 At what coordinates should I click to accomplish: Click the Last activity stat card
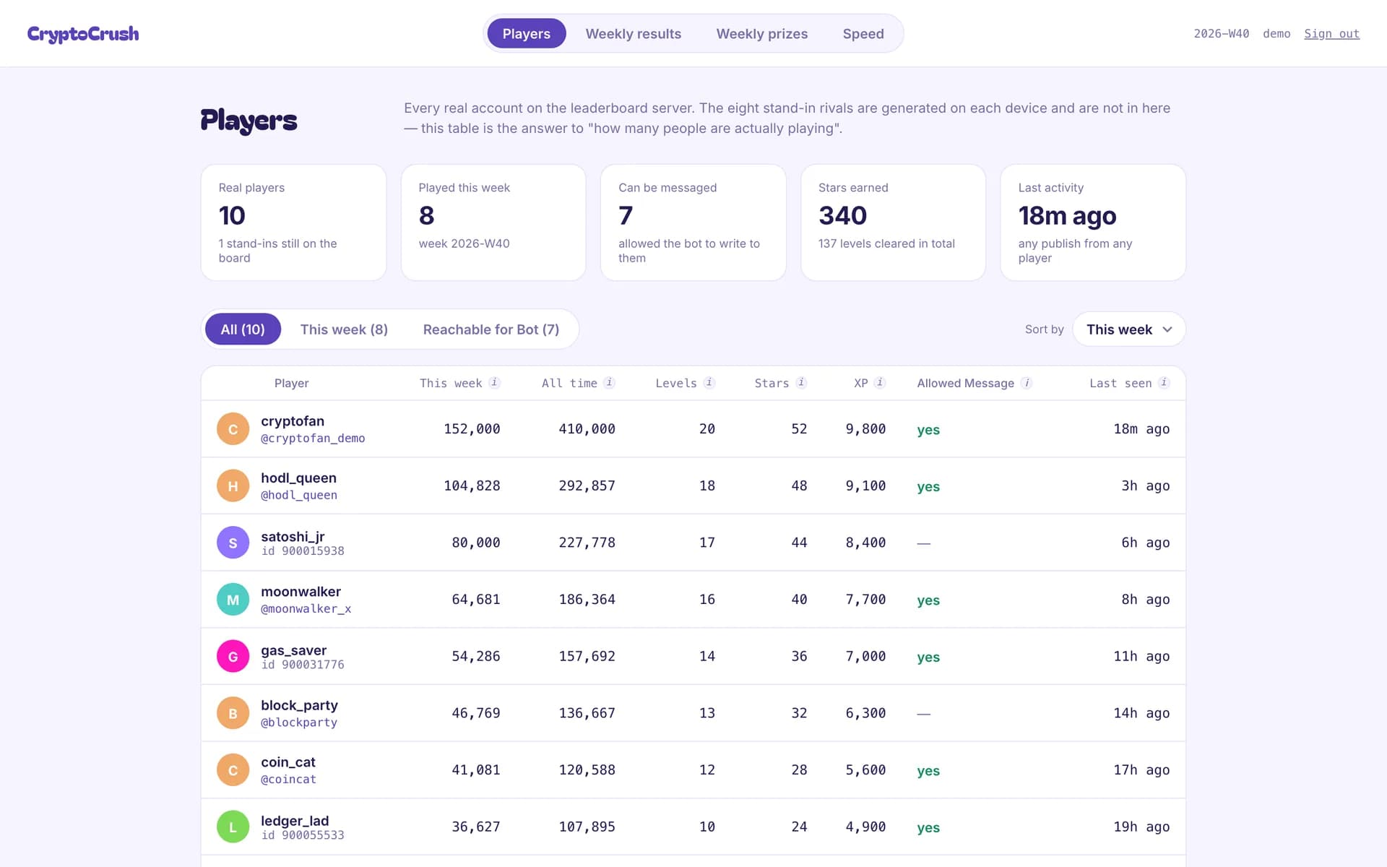[x=1093, y=223]
